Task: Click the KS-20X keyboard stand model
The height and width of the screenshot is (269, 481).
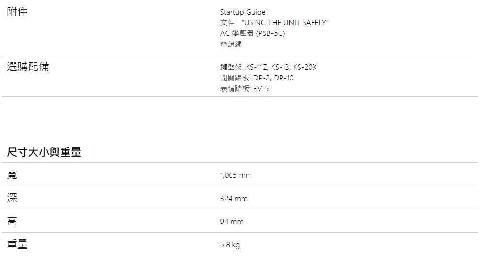Action: (x=305, y=67)
